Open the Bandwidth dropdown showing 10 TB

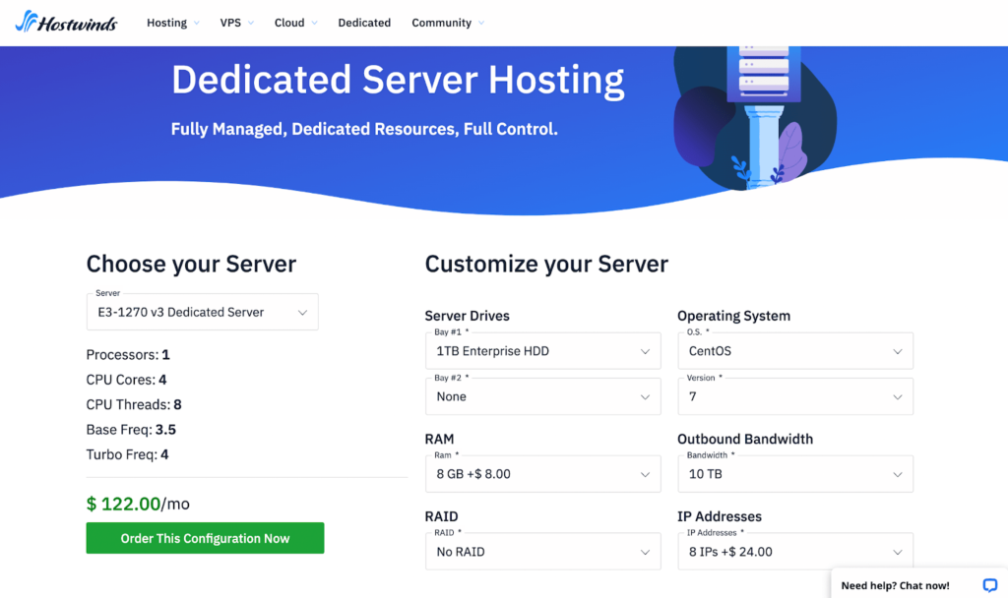point(795,474)
